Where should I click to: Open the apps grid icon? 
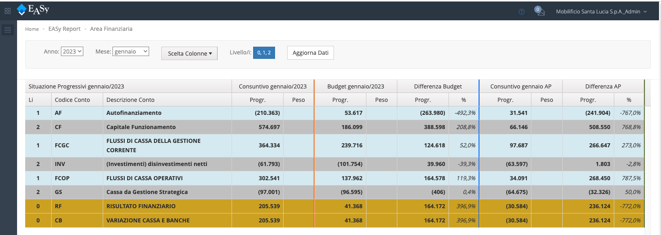tap(7, 11)
